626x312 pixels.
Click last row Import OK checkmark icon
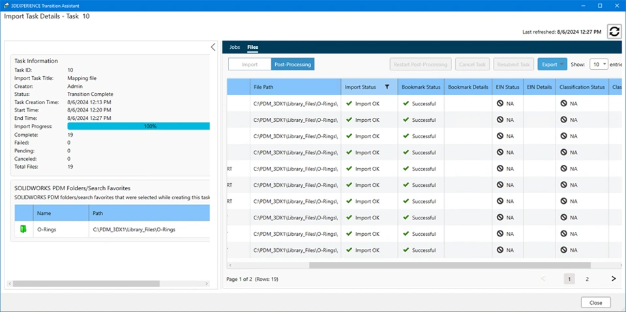coord(349,249)
